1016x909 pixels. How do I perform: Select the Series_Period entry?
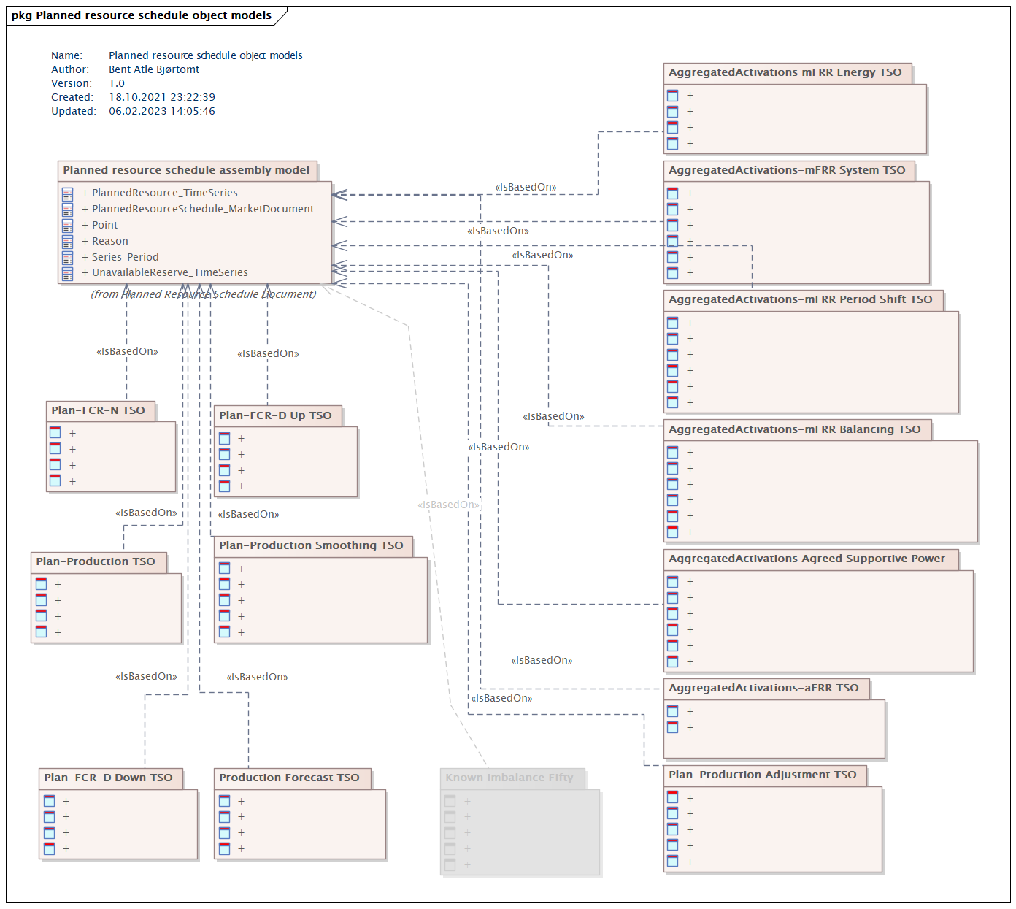pyautogui.click(x=120, y=257)
